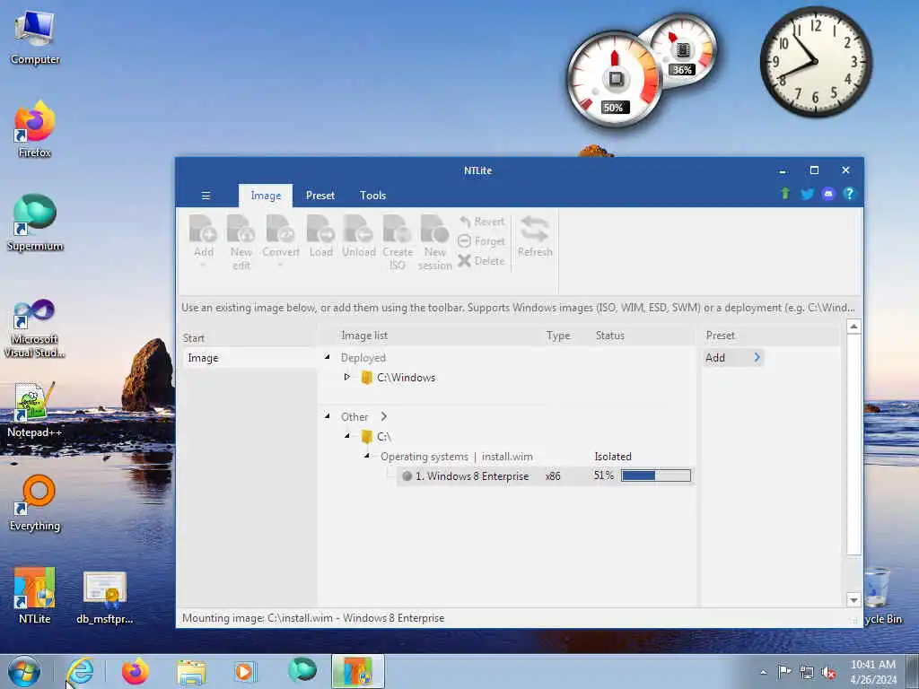
Task: Open the NTLite desktop shortcut
Action: click(35, 596)
